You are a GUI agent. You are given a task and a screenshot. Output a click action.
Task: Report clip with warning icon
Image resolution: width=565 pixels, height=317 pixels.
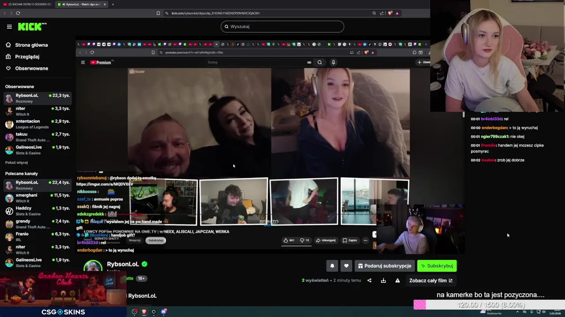[397, 280]
